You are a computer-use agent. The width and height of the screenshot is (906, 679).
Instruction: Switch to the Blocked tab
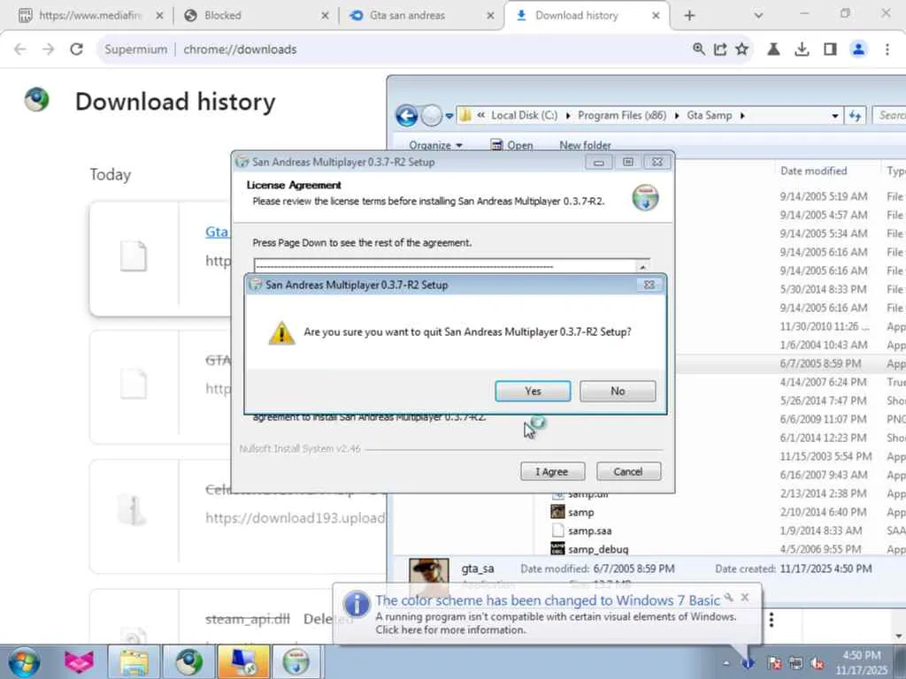click(x=254, y=16)
